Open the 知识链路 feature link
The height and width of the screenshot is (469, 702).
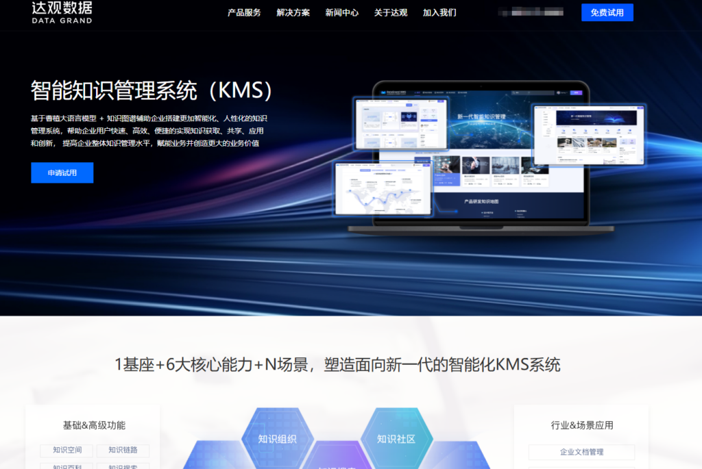tap(123, 451)
